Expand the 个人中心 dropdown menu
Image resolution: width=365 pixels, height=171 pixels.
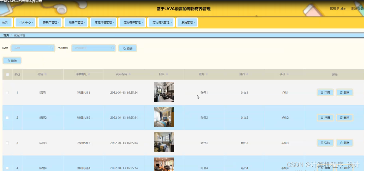(x=25, y=23)
